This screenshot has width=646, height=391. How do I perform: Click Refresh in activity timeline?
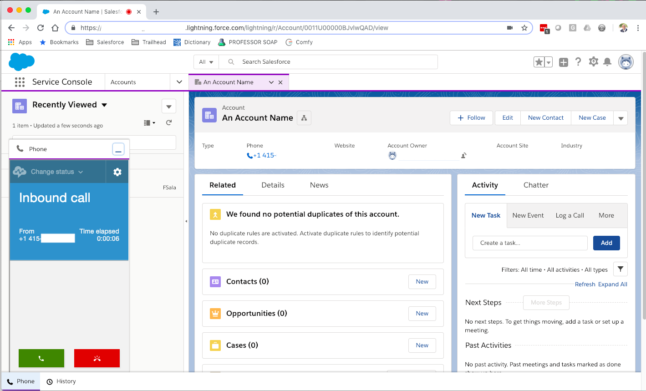click(x=585, y=284)
